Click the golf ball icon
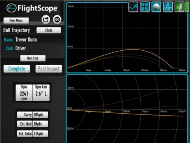The height and width of the screenshot is (143, 190). 156,7
